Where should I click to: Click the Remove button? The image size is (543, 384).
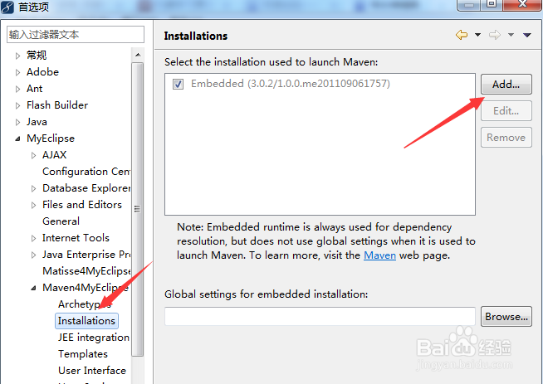(506, 138)
